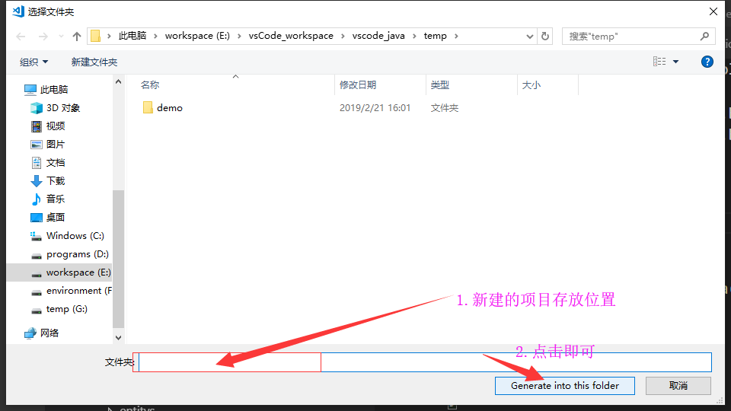The height and width of the screenshot is (411, 731).
Task: Click the 文件夹 name input field
Action: click(x=425, y=362)
